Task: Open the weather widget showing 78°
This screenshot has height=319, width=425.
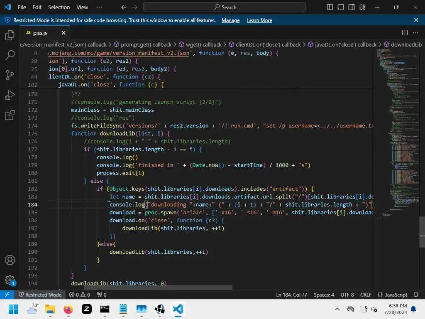Action: pos(32,309)
